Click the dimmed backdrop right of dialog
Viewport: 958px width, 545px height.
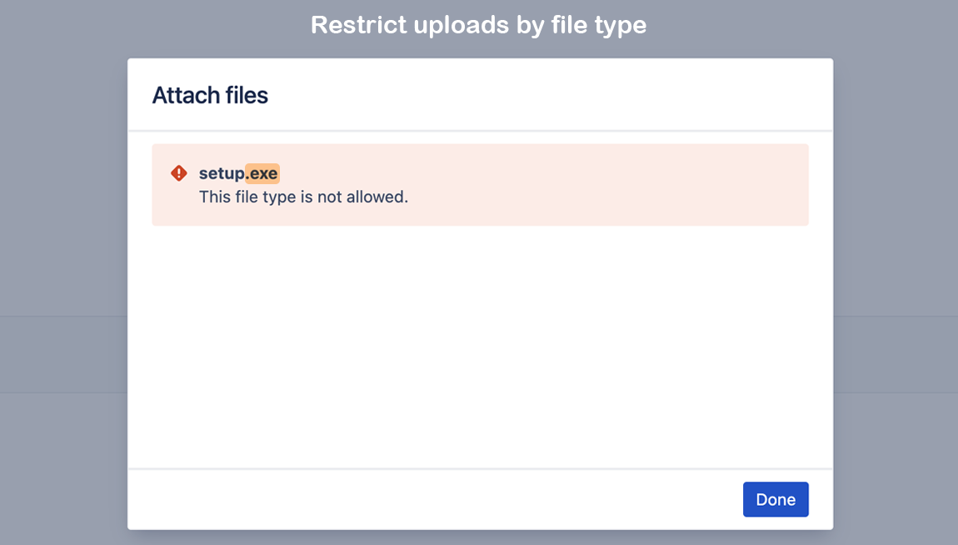pyautogui.click(x=896, y=250)
